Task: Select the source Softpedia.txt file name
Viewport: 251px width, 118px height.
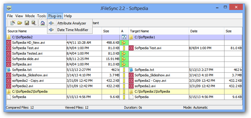Action: coord(22,70)
